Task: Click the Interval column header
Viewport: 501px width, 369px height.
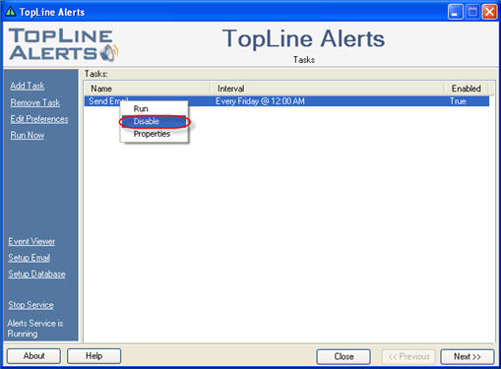Action: [327, 89]
